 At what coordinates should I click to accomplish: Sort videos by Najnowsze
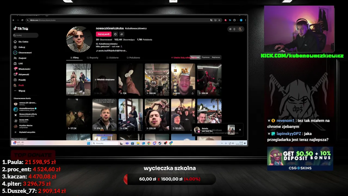coord(195,57)
